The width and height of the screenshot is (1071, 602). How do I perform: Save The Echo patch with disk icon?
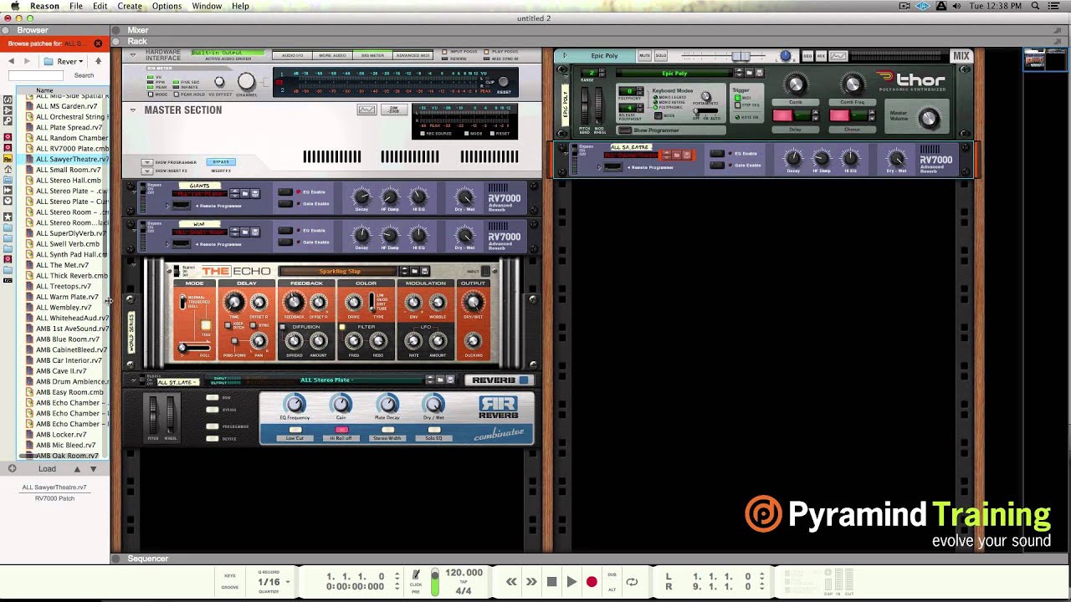point(425,271)
